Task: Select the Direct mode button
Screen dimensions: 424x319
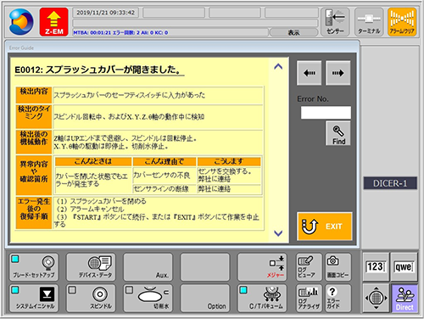Action: pos(404,298)
